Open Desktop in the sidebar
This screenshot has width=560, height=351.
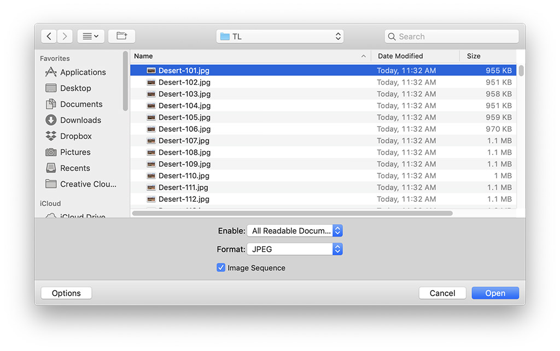point(68,88)
